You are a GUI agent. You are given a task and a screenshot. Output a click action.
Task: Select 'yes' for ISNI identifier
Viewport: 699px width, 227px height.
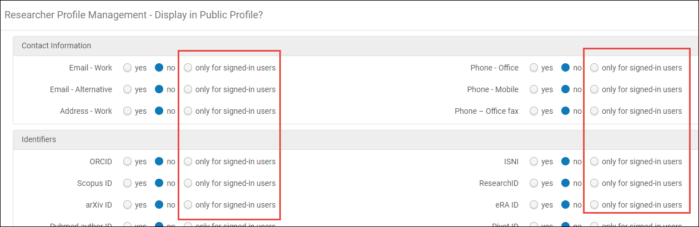[534, 162]
